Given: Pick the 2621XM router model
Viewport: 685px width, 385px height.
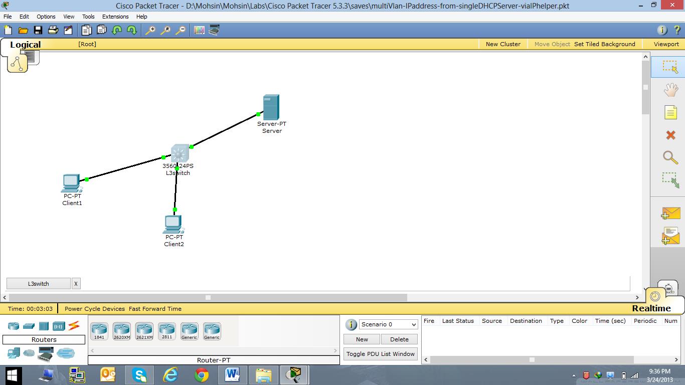Looking at the screenshot, I should click(144, 331).
